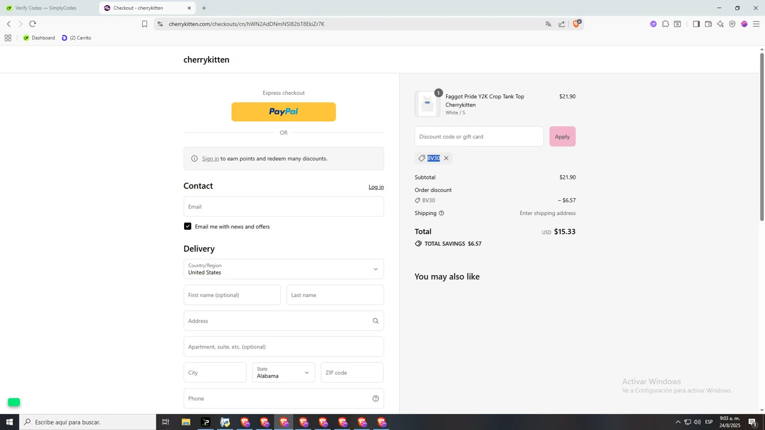The image size is (765, 430).
Task: Open File Explorer from the taskbar
Action: pos(186,422)
